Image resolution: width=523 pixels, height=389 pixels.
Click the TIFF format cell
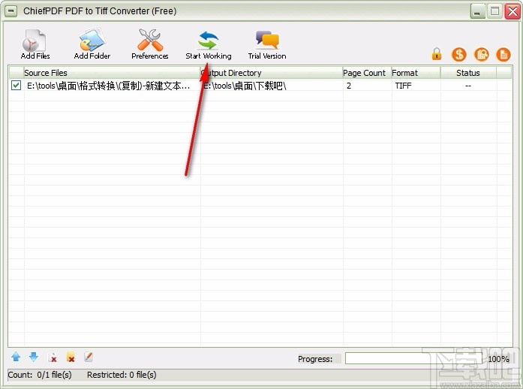(x=403, y=86)
